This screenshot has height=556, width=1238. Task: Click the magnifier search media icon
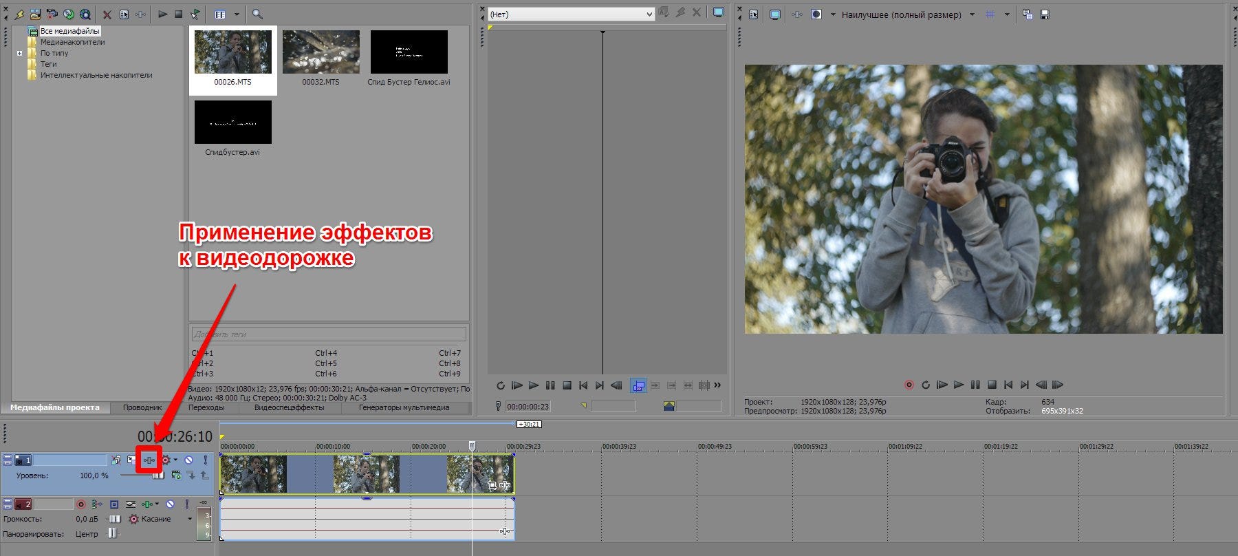[x=257, y=14]
